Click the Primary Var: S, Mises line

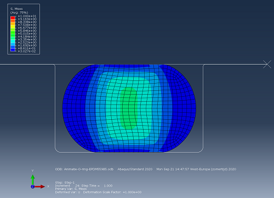71,189
